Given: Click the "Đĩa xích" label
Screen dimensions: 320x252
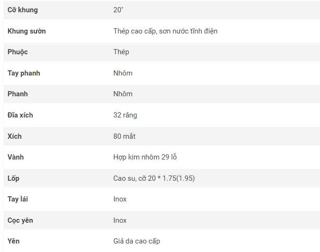Looking at the screenshot, I should tap(20, 115).
